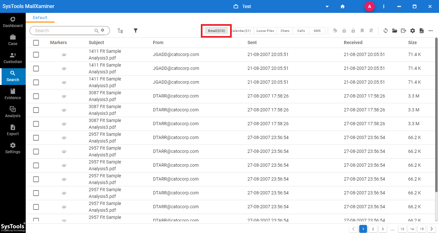Click the first lock icon in the toolbar
439x233 pixels.
344,31
